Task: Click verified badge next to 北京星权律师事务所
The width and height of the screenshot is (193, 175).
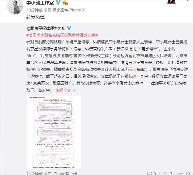Action: 69,28
